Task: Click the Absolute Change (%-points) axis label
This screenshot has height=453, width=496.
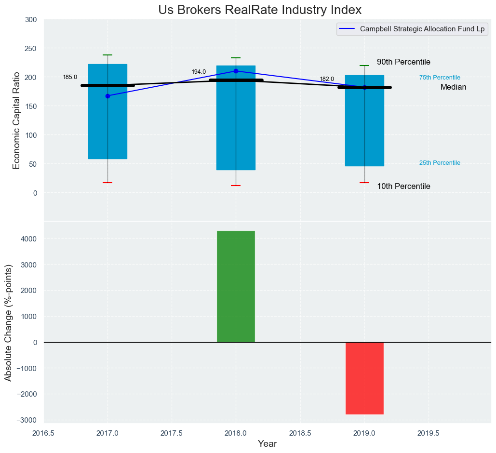Action: click(x=8, y=323)
